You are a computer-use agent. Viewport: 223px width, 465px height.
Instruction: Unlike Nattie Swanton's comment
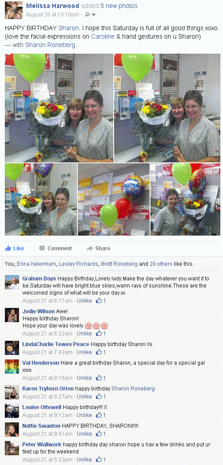click(85, 433)
